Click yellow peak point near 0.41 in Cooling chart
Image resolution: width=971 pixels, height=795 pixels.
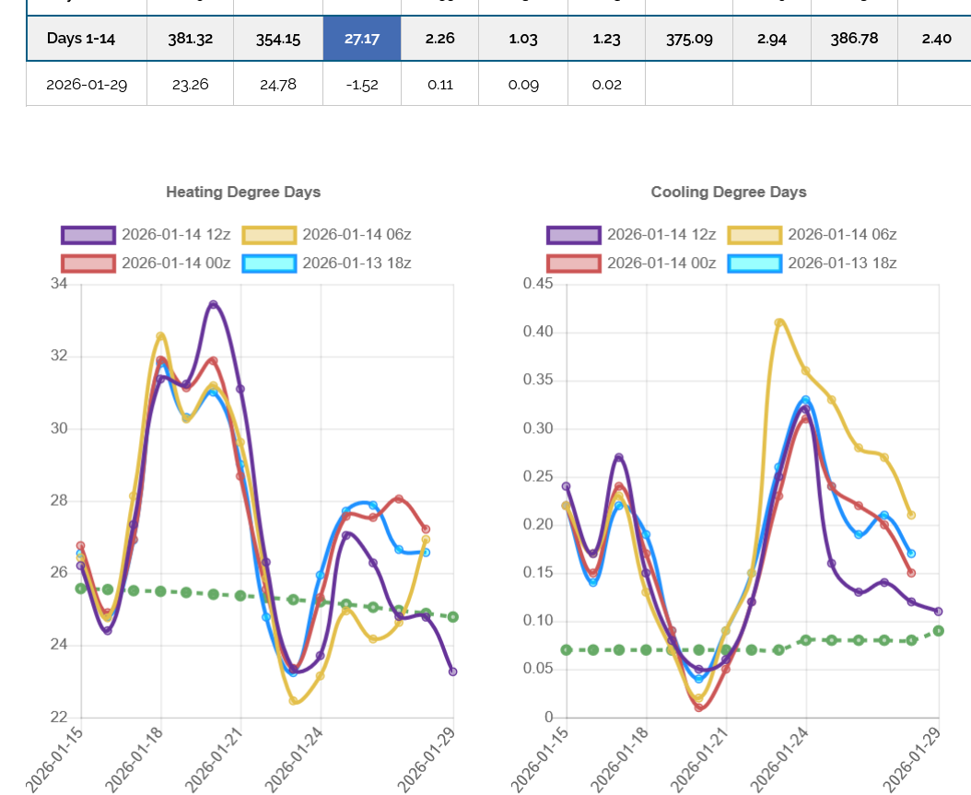tap(779, 322)
